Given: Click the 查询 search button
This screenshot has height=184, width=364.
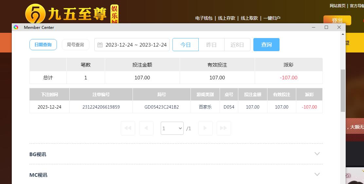Looking at the screenshot, I should pyautogui.click(x=266, y=45).
